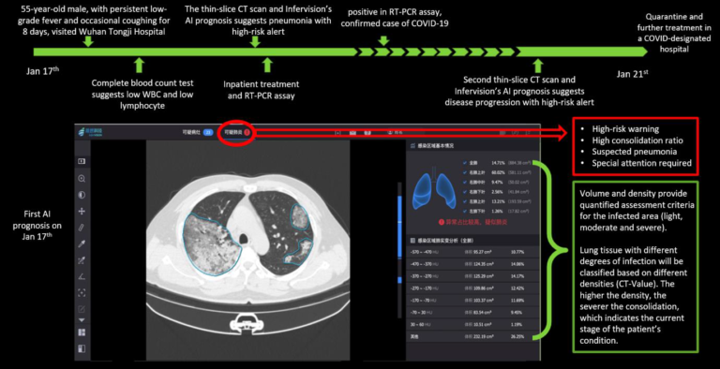The width and height of the screenshot is (720, 369).
Task: Uncheck the whole lung 14.71% checkbox
Action: pos(466,162)
